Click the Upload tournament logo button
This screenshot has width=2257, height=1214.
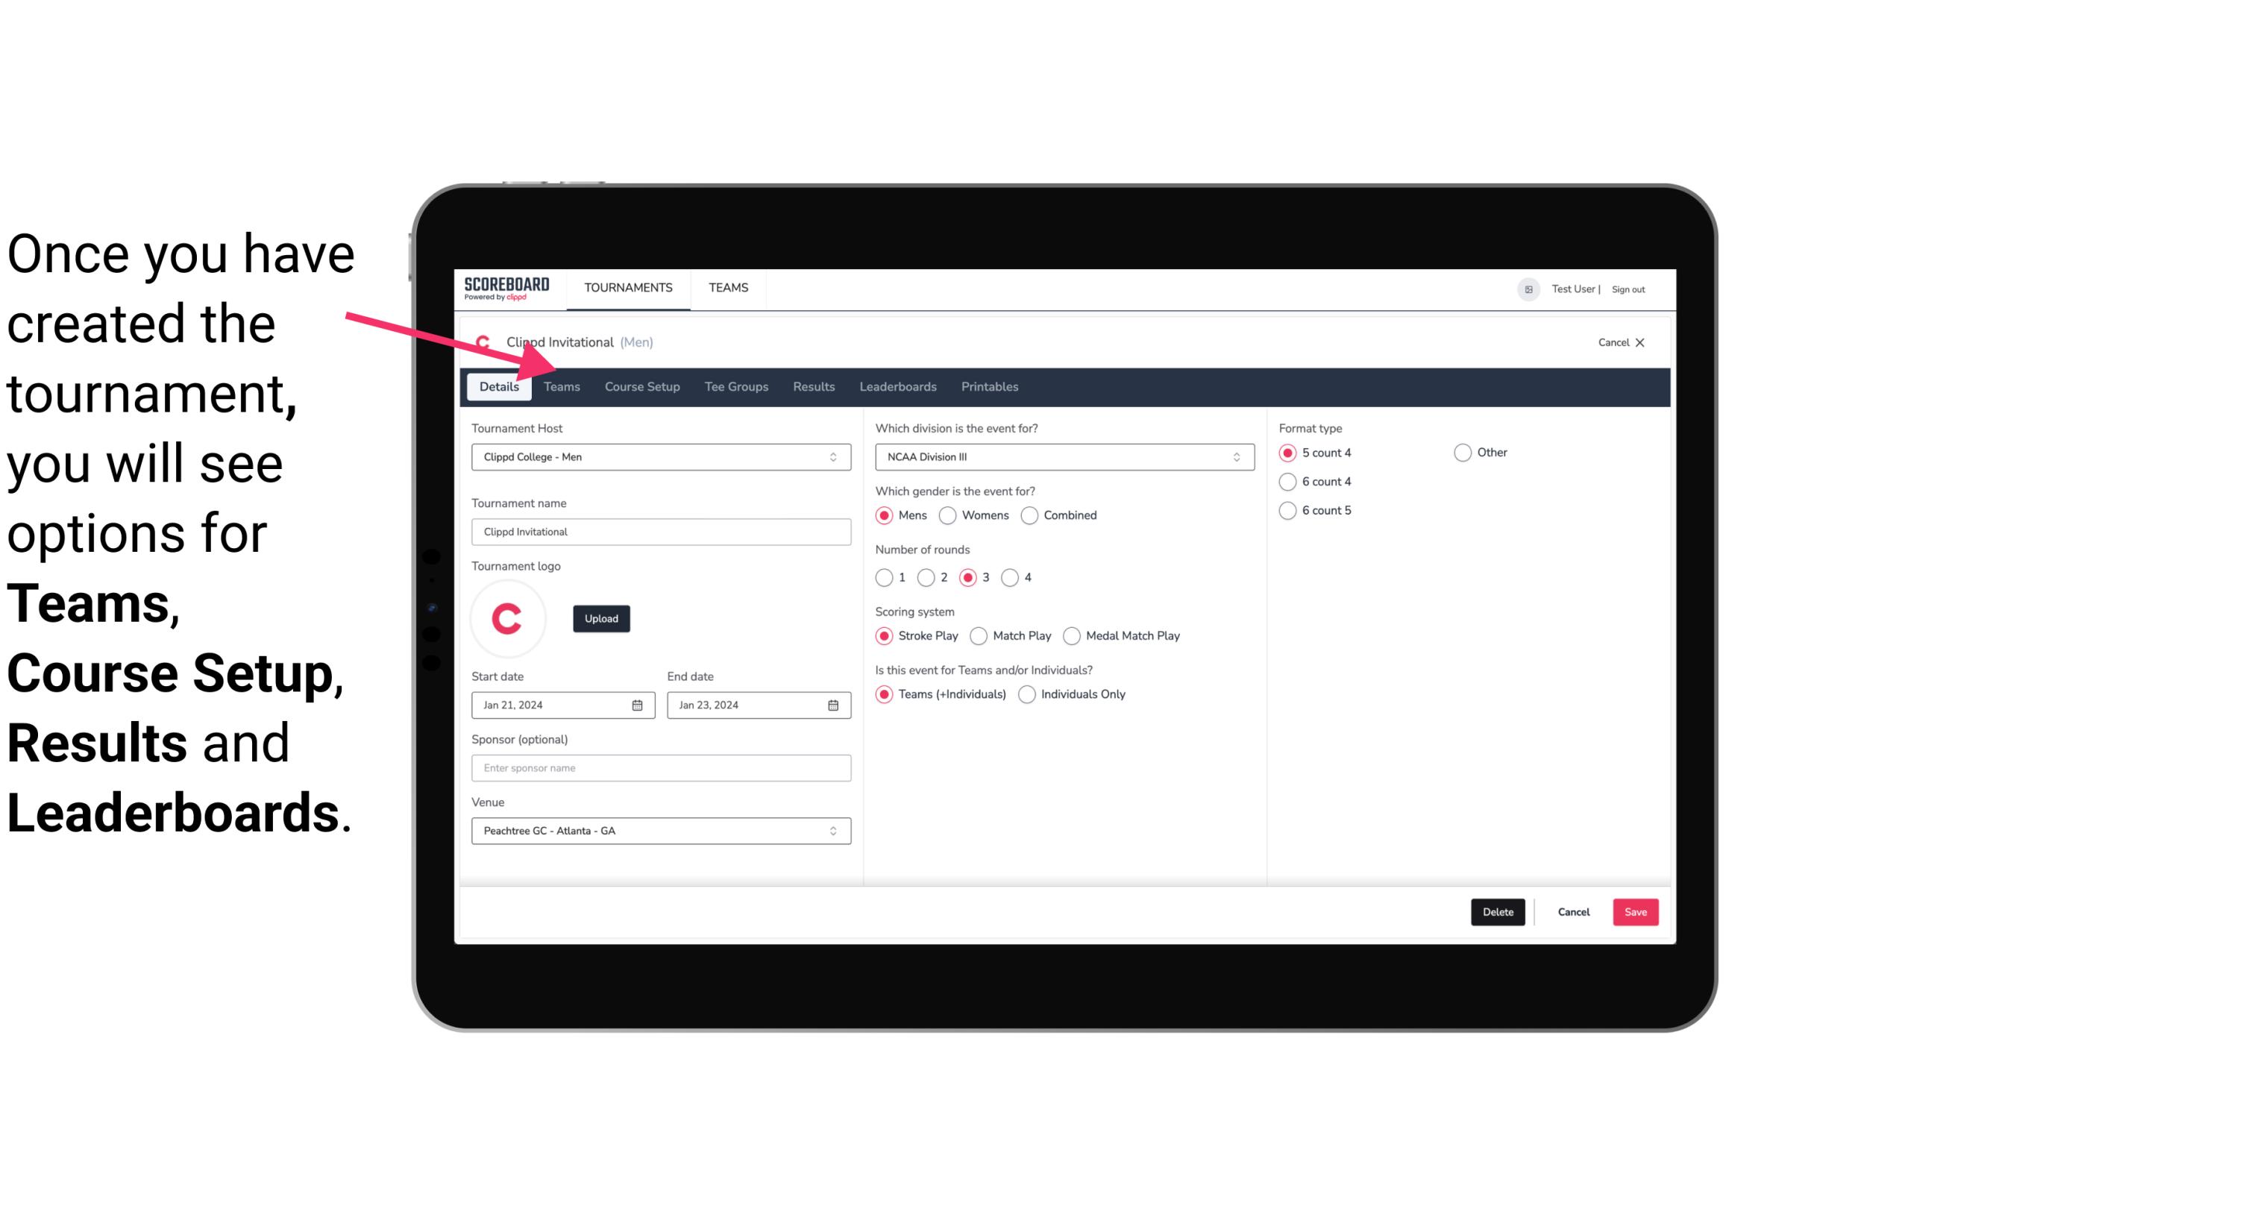(601, 619)
